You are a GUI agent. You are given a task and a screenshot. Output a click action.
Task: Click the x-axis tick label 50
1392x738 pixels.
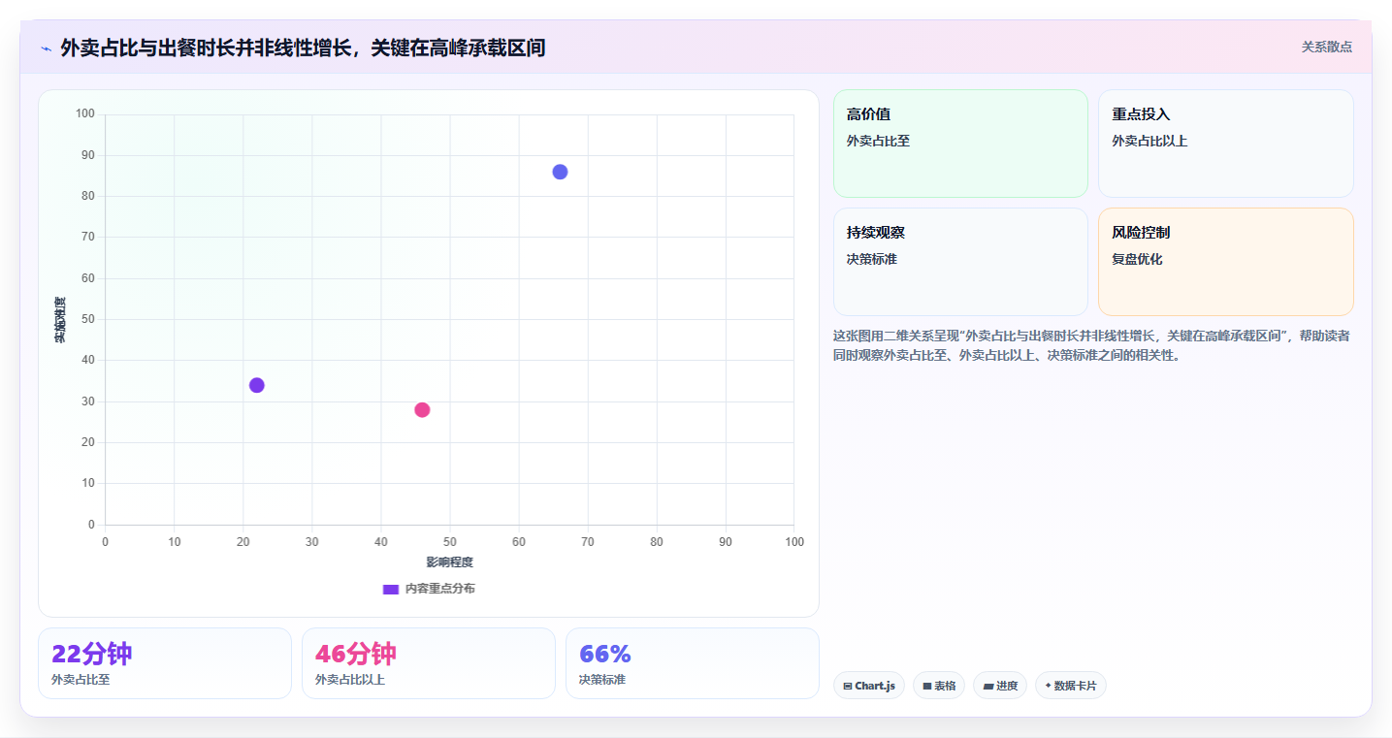click(450, 541)
